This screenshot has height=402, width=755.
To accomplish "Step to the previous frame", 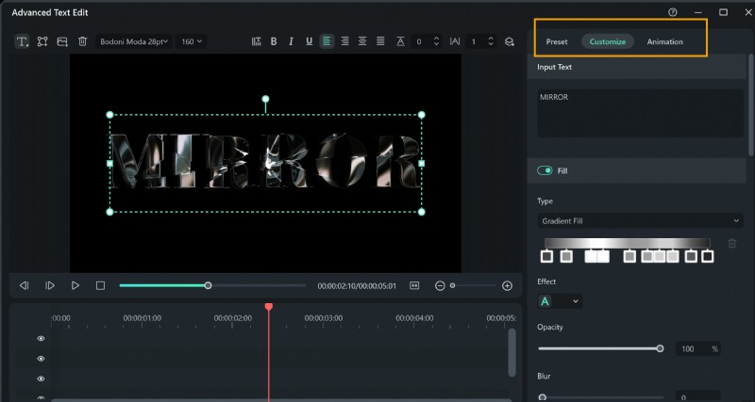I will [25, 286].
